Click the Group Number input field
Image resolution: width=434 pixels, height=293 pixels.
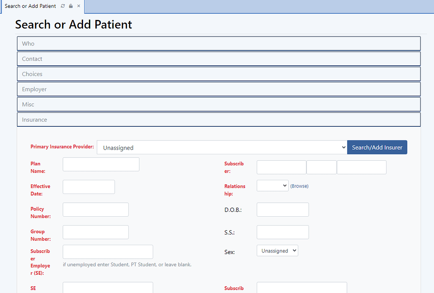coord(95,232)
